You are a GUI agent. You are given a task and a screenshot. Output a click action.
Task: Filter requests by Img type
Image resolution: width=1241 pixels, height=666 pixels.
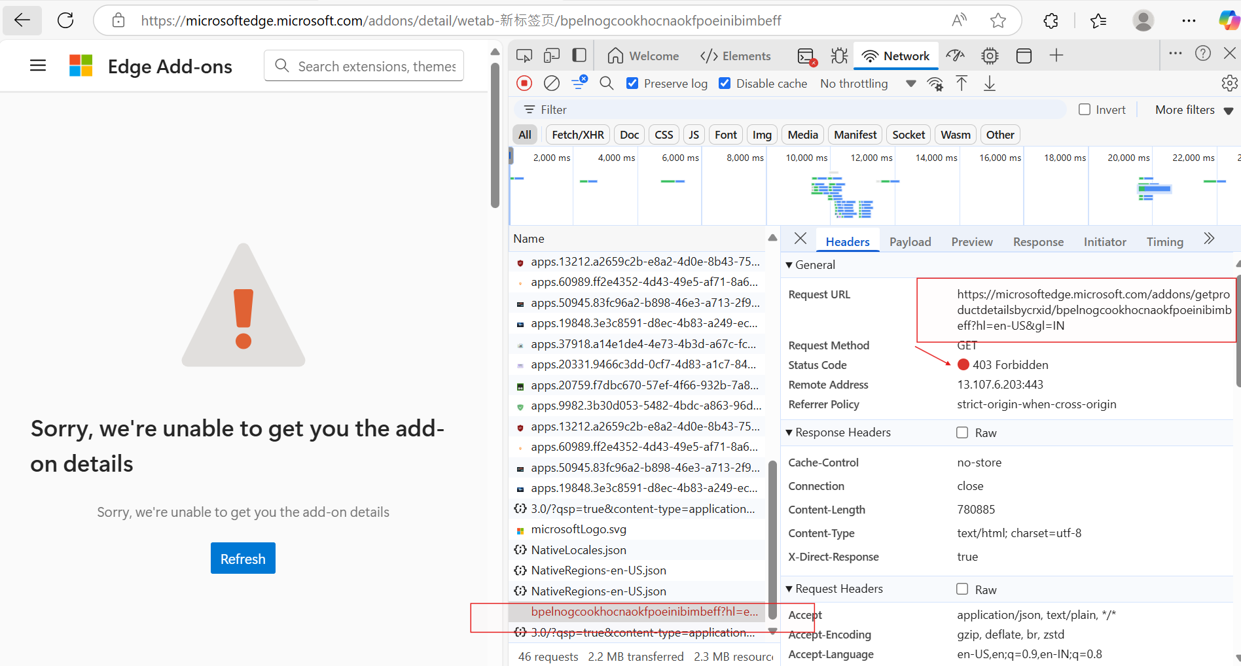click(x=762, y=135)
